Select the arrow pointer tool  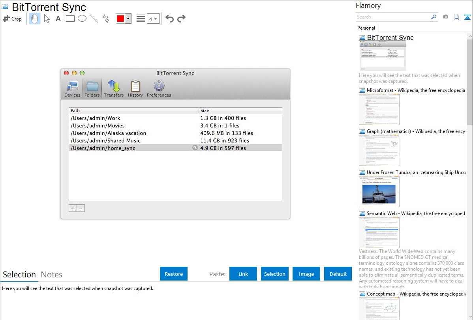click(47, 19)
